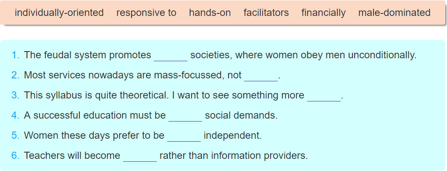This screenshot has width=447, height=171.
Task: Click the number 6 question marker
Action: 16,156
